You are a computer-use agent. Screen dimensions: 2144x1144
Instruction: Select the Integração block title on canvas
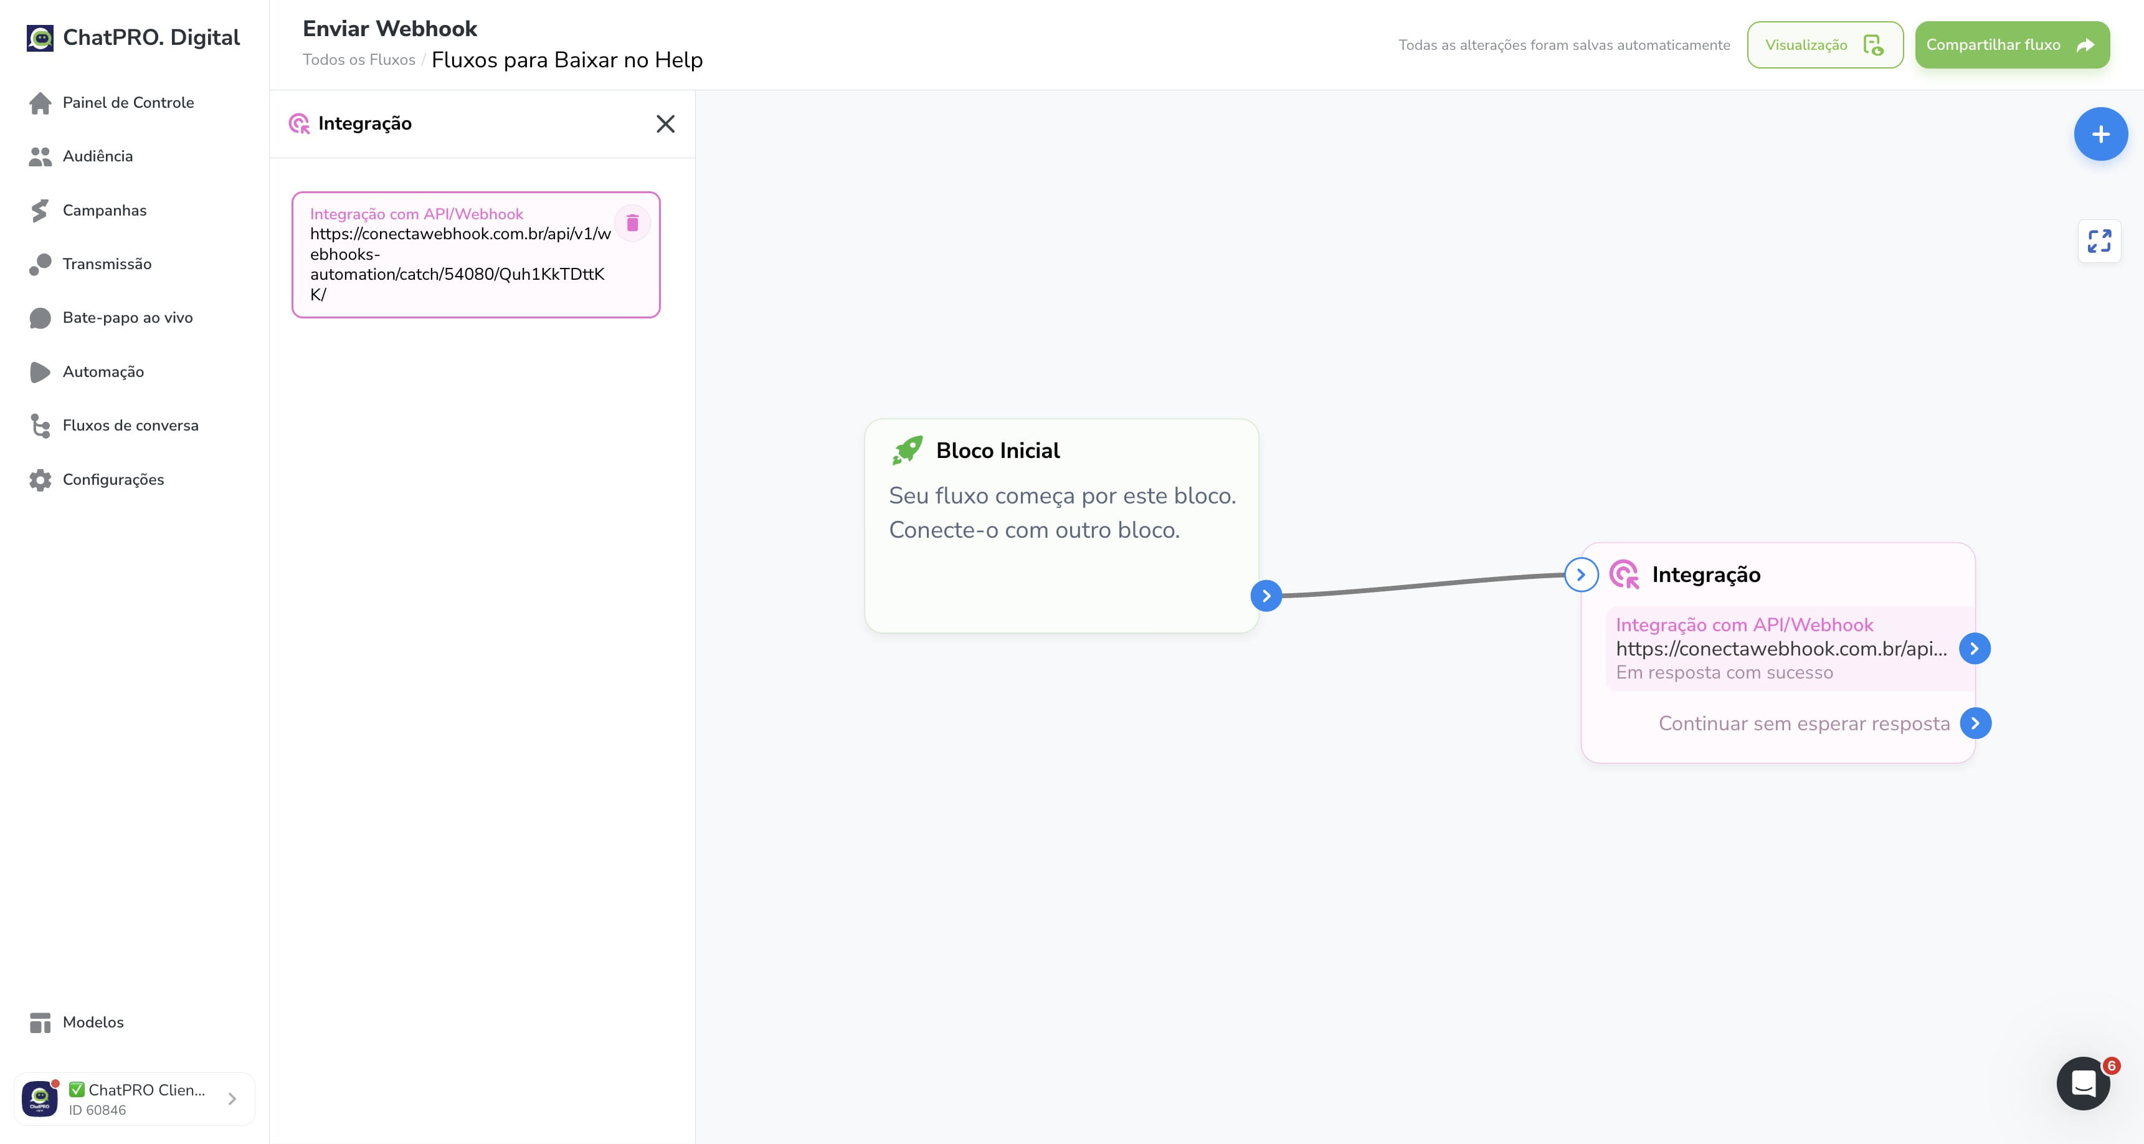1705,574
